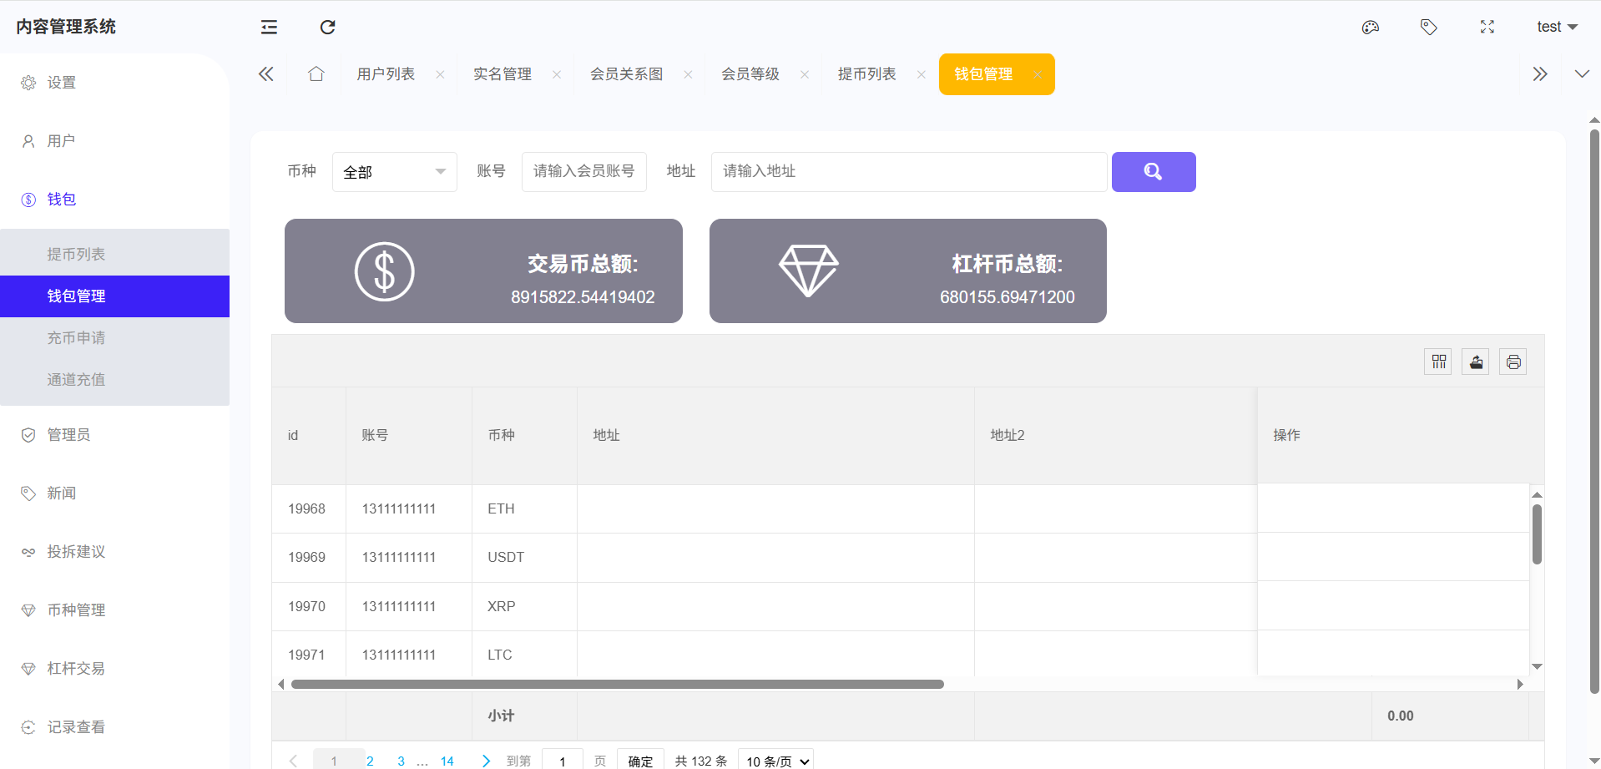
Task: Open the theme palette icon
Action: pyautogui.click(x=1370, y=28)
